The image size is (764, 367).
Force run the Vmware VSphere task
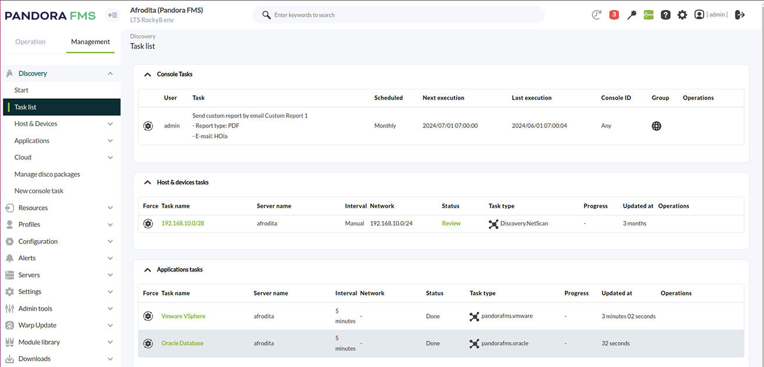click(x=148, y=316)
